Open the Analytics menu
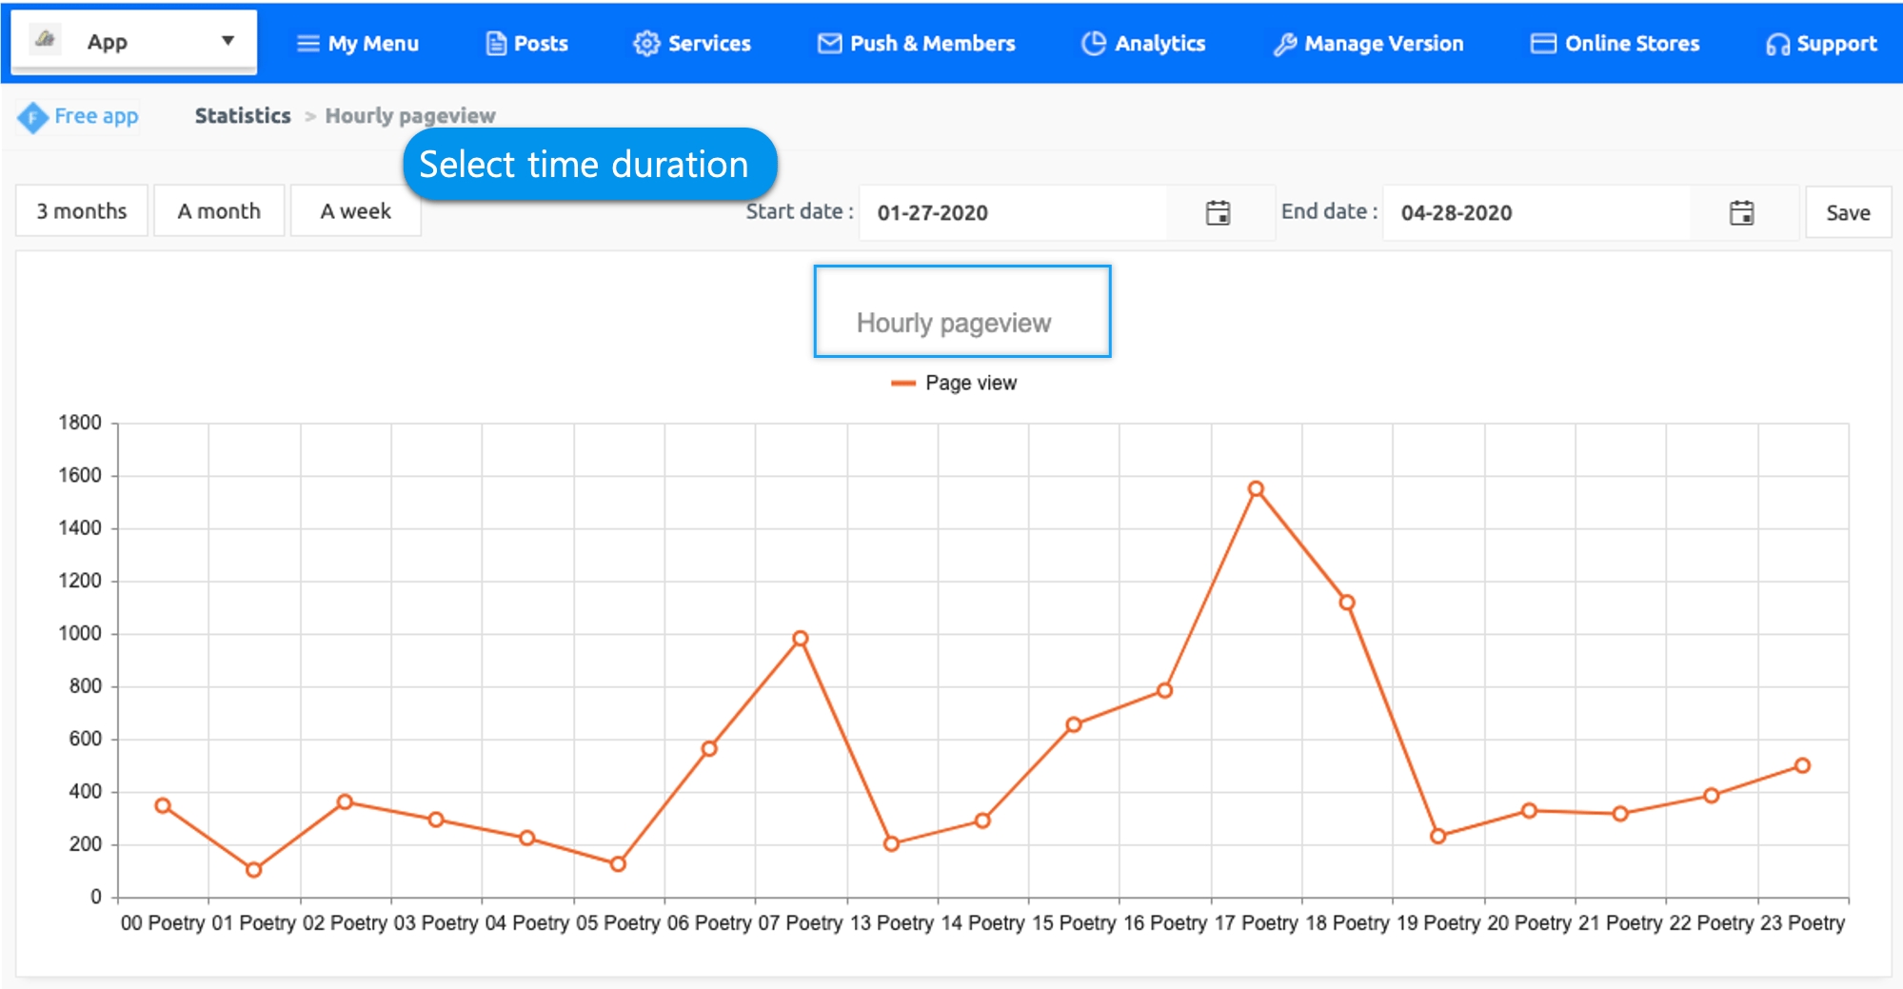This screenshot has height=989, width=1903. tap(1143, 44)
